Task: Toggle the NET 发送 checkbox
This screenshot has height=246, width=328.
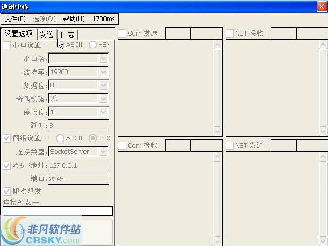Action: [x=230, y=146]
